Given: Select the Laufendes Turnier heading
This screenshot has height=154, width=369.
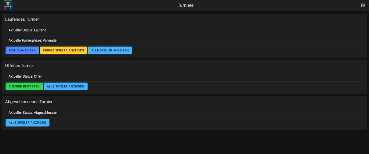Looking at the screenshot, I should point(22,19).
